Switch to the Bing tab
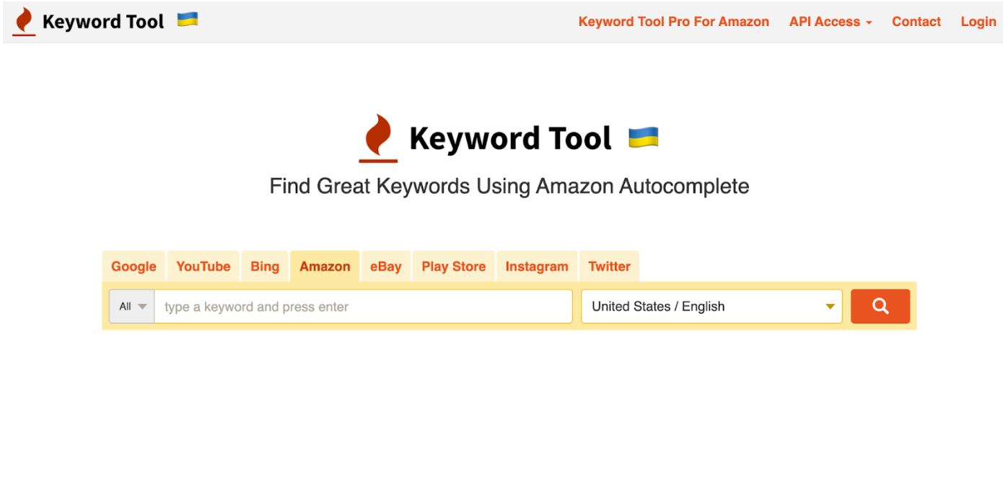1003x500 pixels. (265, 266)
